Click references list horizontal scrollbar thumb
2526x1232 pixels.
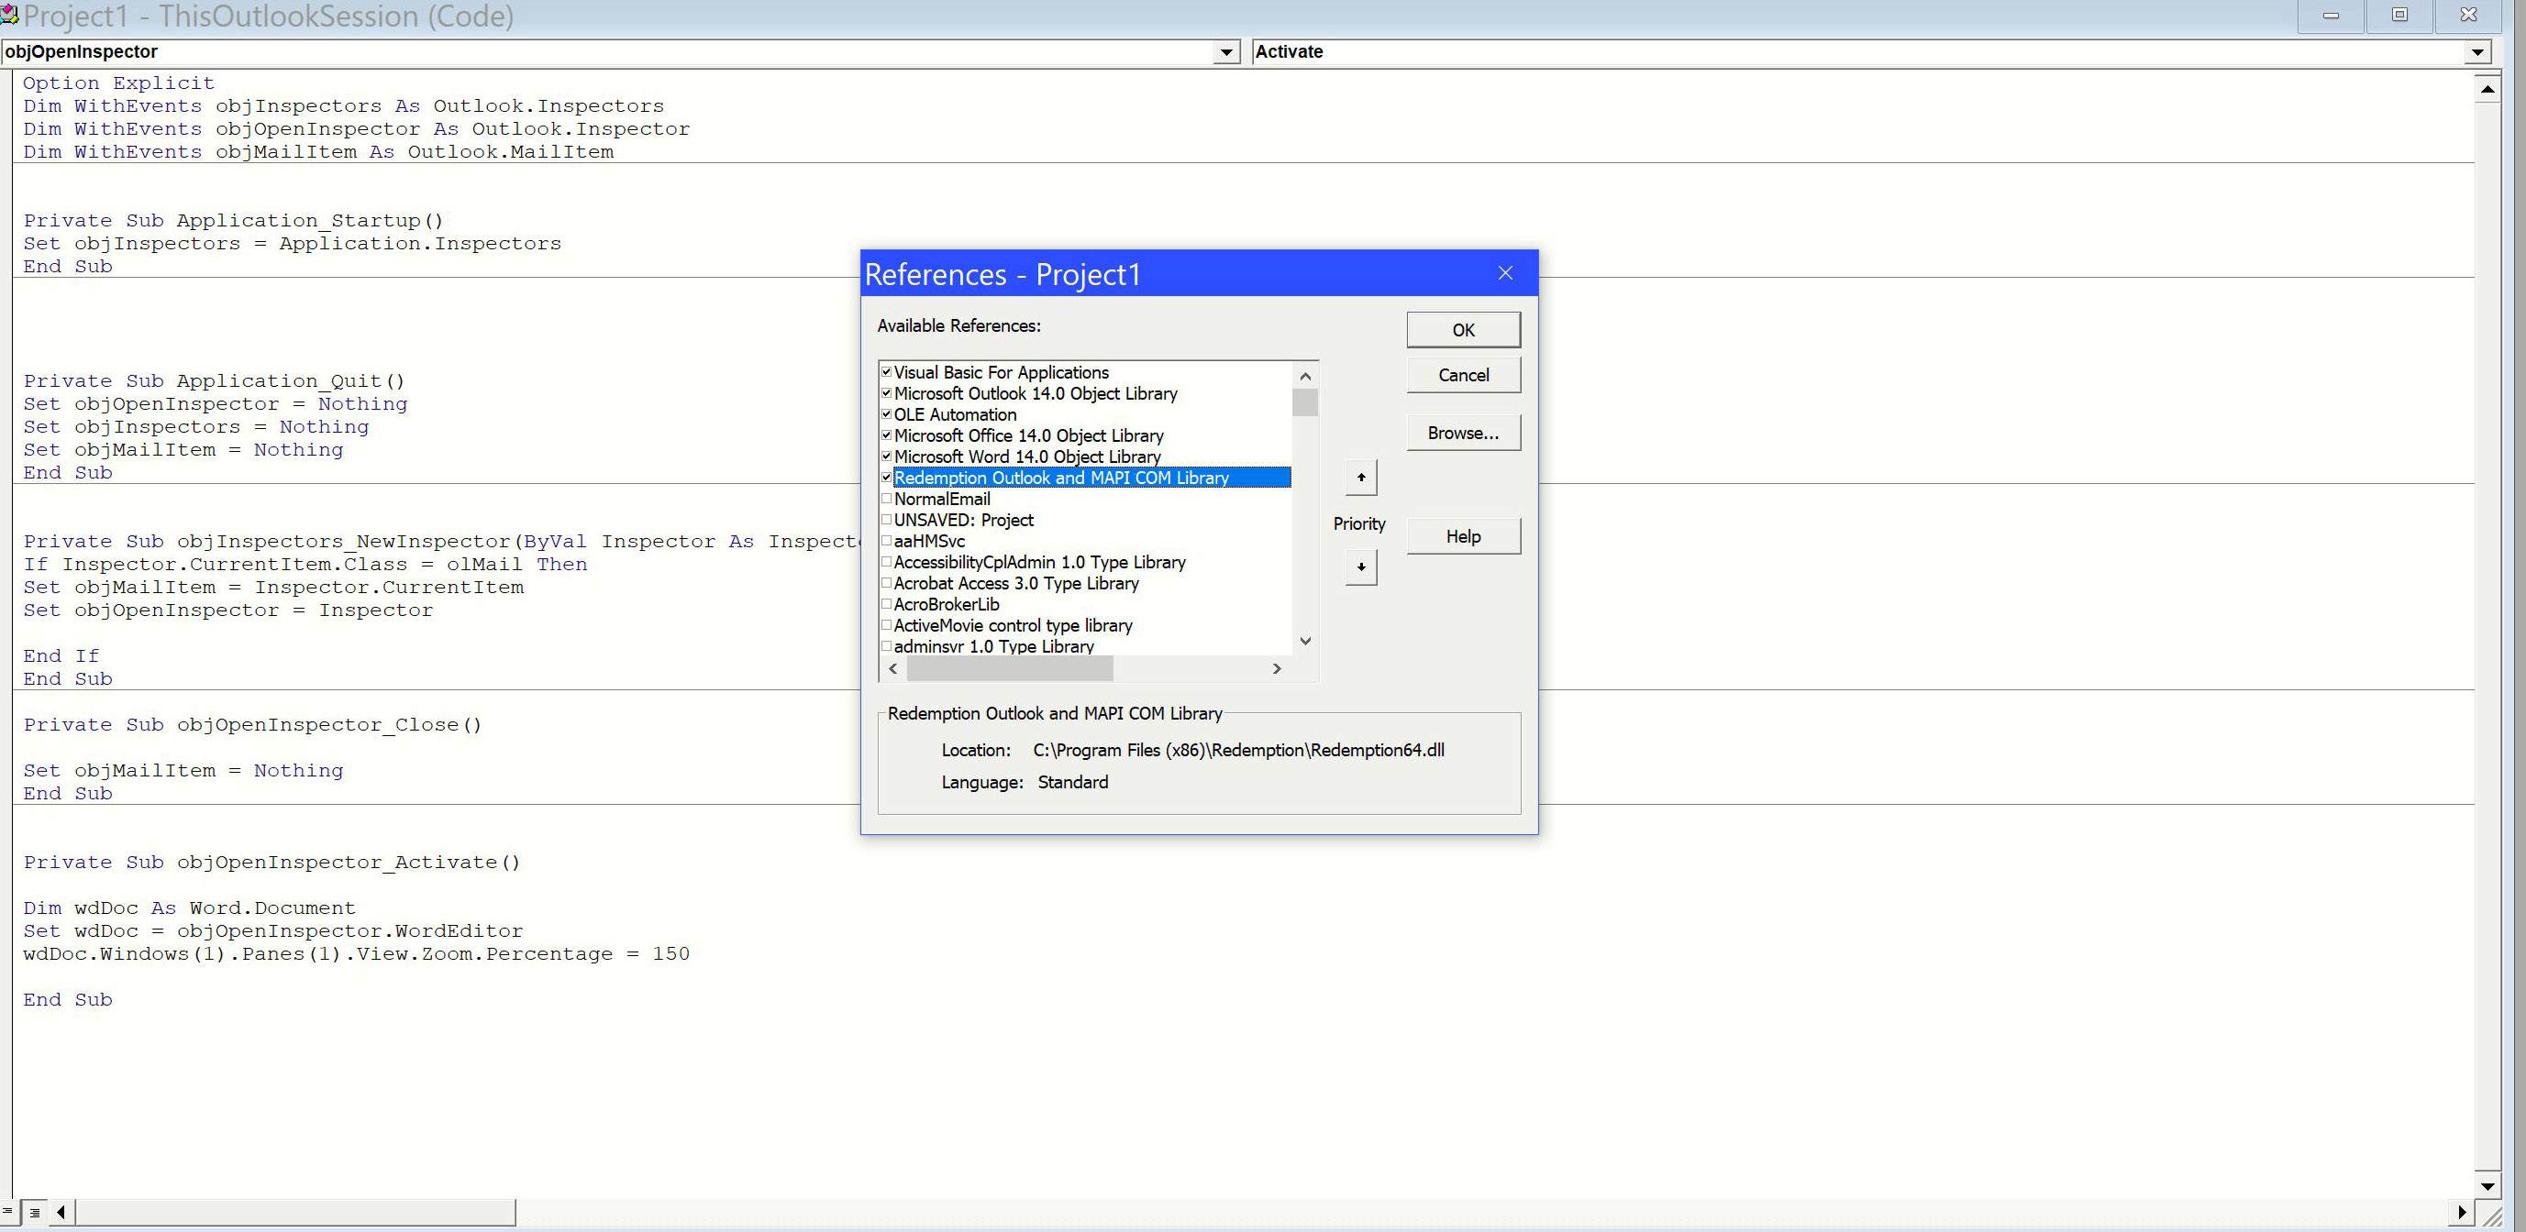point(1010,668)
